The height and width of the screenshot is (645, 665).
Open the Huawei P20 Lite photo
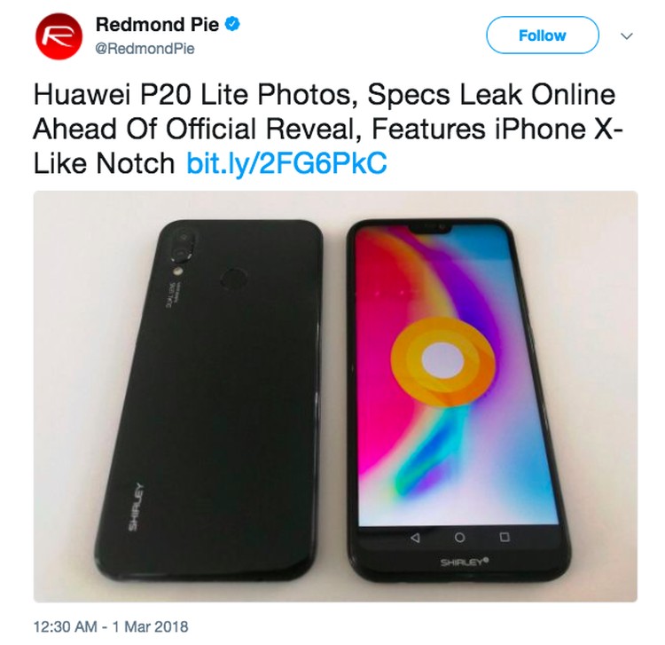tap(335, 397)
